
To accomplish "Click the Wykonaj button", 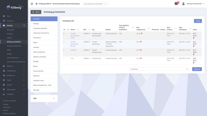I will click(x=197, y=69).
